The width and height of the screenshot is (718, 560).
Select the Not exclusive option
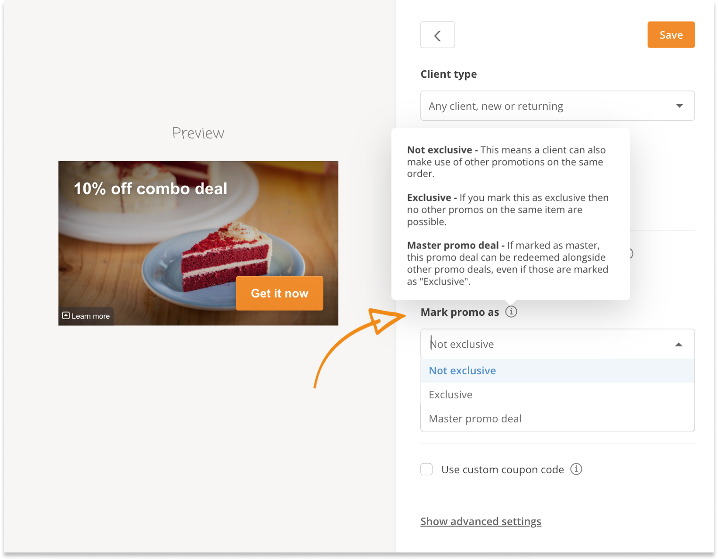(x=462, y=371)
